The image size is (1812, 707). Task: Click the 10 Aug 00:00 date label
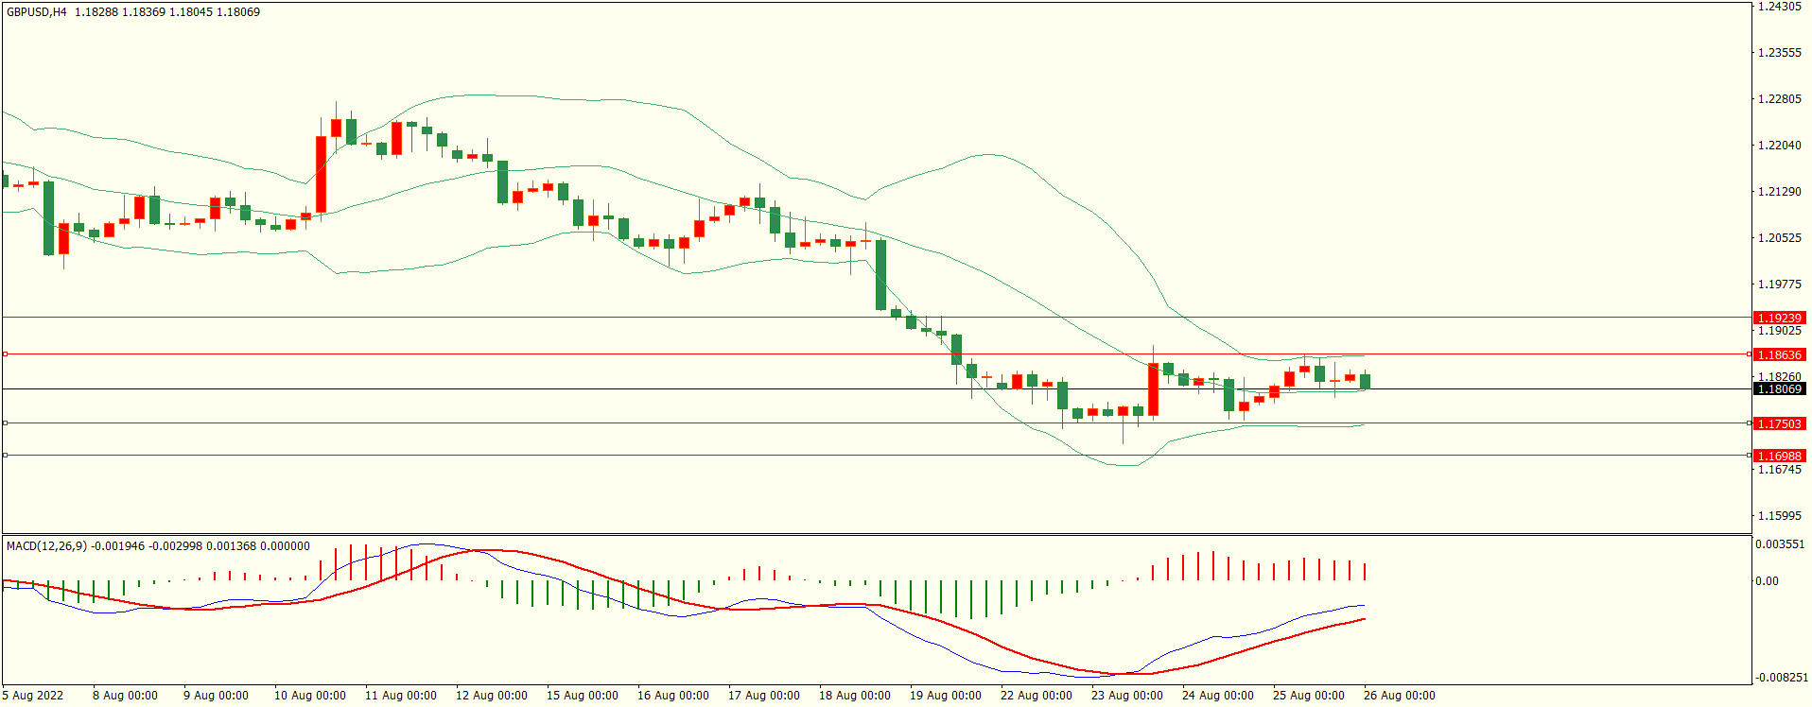309,696
